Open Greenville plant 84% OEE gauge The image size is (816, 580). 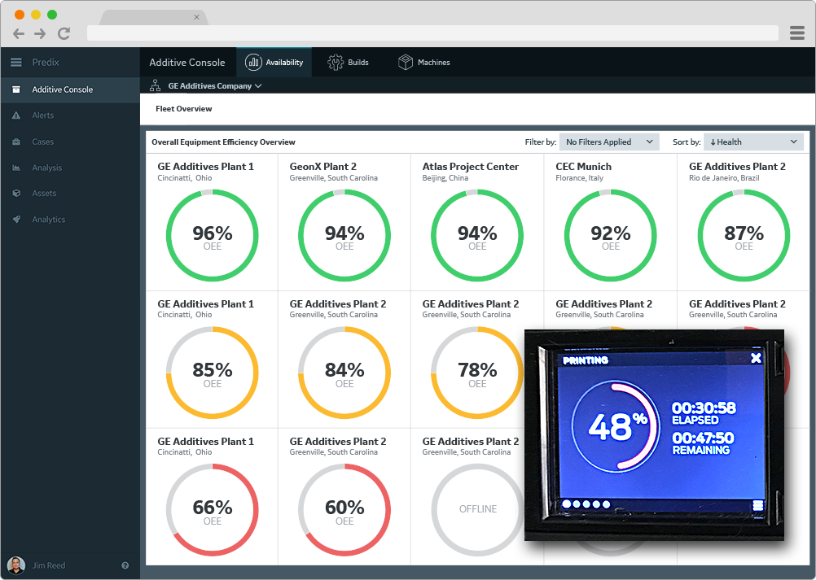click(344, 373)
